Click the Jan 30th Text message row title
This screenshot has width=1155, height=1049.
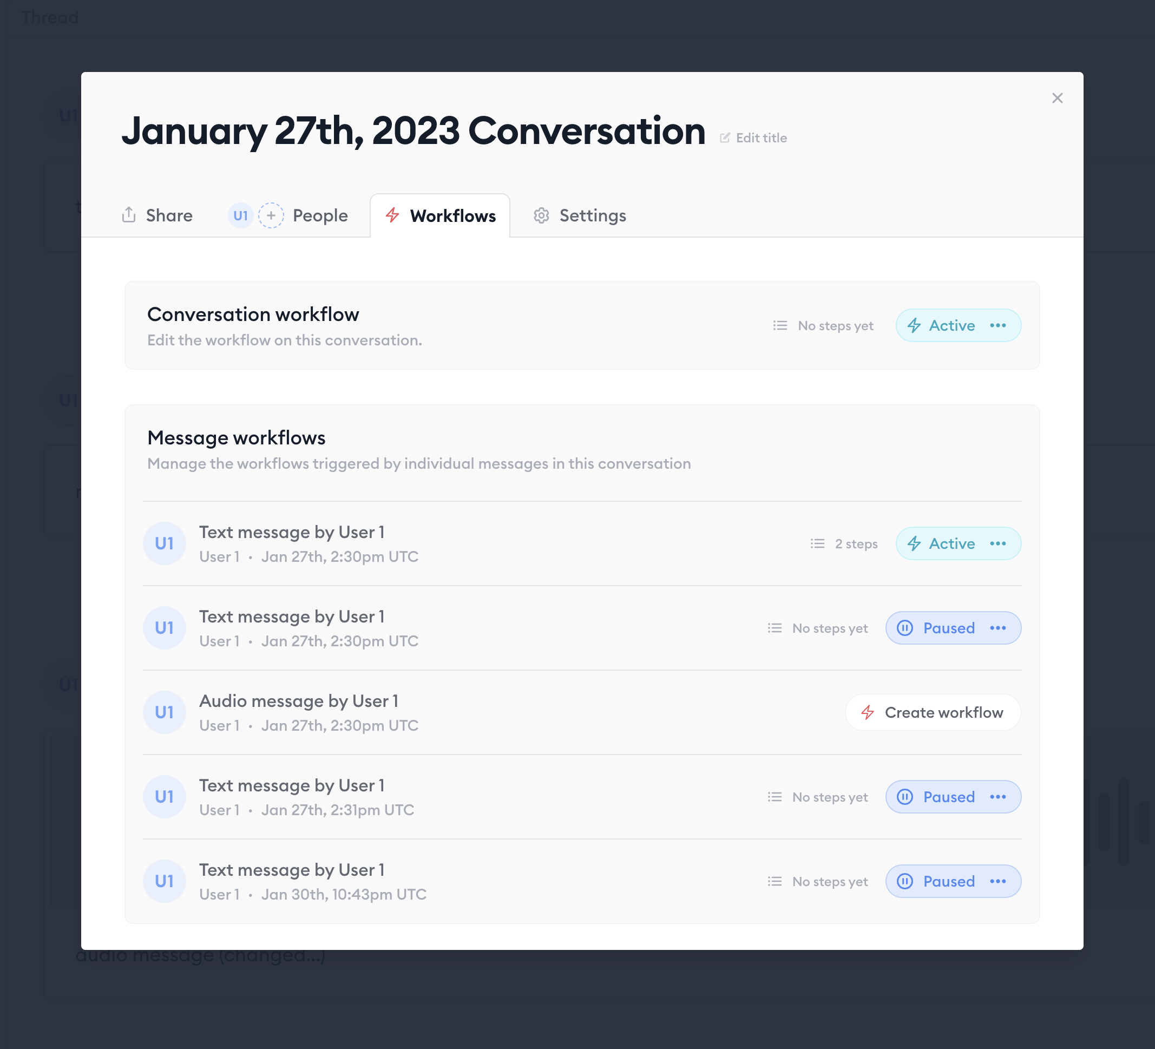[x=292, y=870]
